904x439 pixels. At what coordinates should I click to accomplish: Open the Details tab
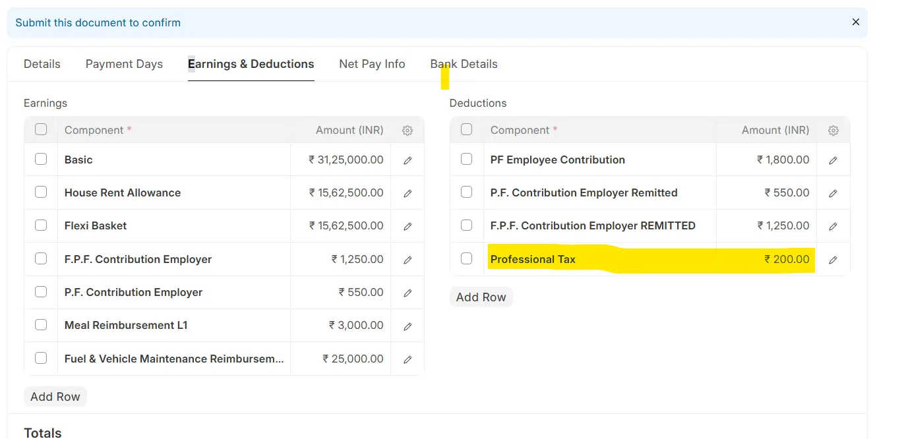tap(42, 64)
